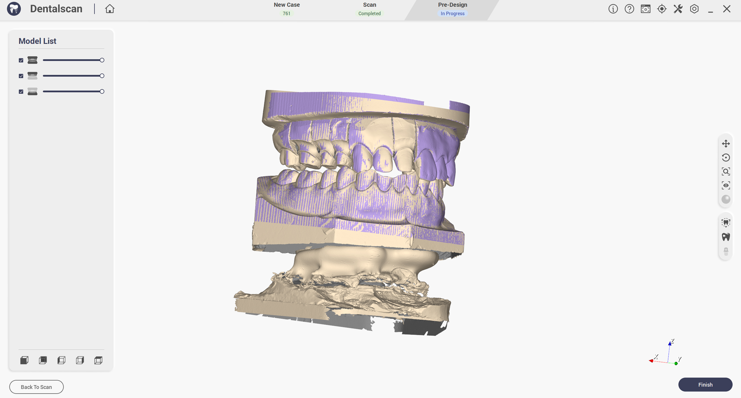Screen dimensions: 741x398
Task: Switch to left view cube icon
Action: coord(61,360)
